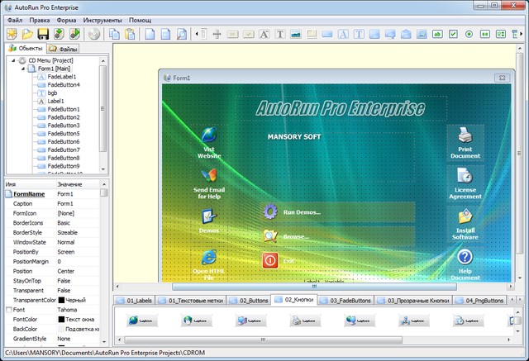529x361 pixels.
Task: Click the Vist Website globe icon
Action: click(209, 135)
